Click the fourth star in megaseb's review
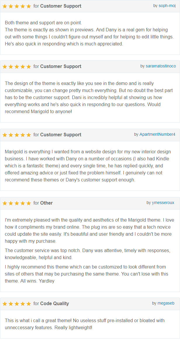Screen dimensions: 180x345 click(x=23, y=304)
